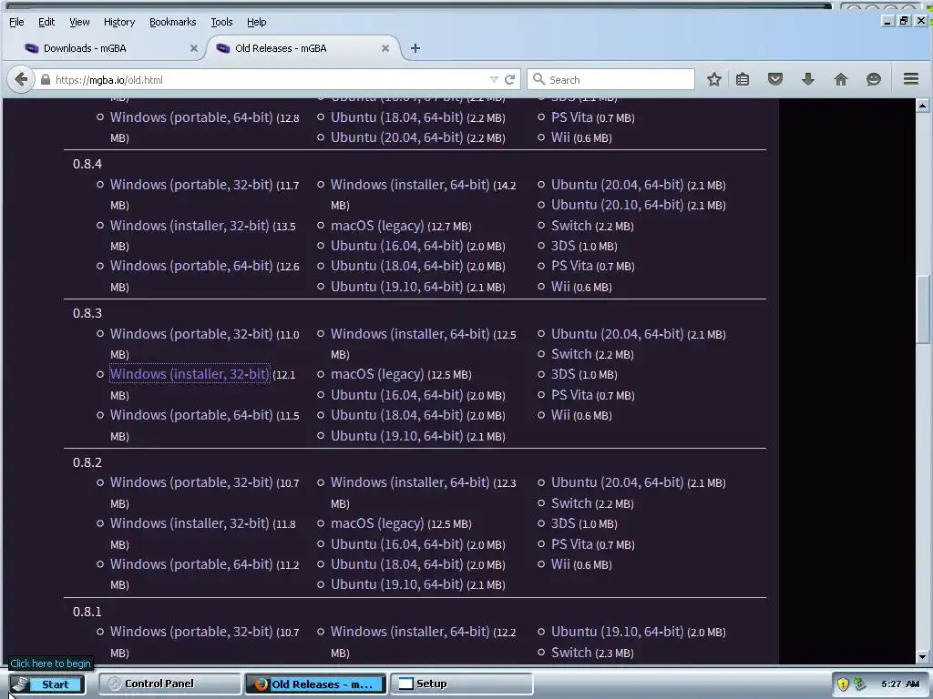
Task: Open the Tools menu
Action: point(221,22)
